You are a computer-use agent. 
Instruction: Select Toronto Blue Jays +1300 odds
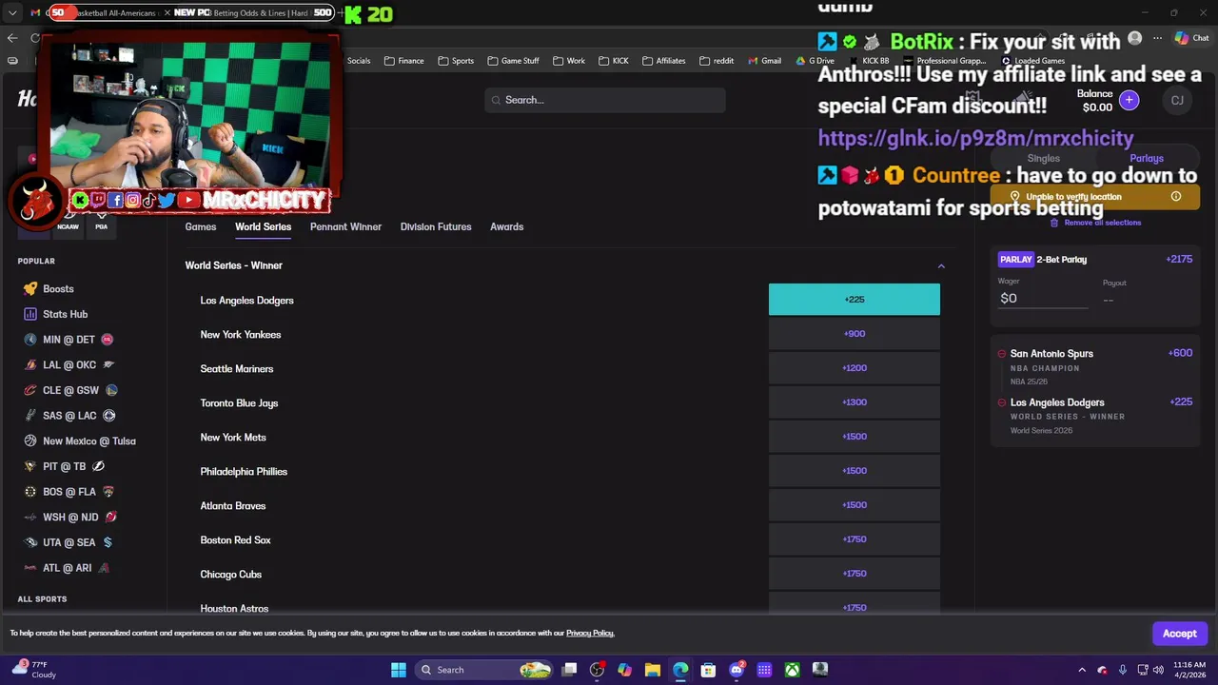tap(855, 402)
